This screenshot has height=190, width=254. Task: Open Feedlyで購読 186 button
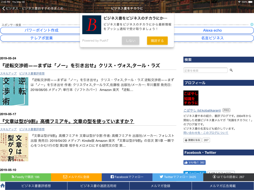[x=25, y=177]
